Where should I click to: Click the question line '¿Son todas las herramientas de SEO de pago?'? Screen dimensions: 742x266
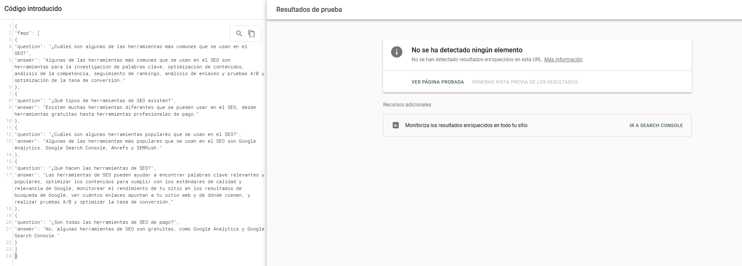click(97, 222)
